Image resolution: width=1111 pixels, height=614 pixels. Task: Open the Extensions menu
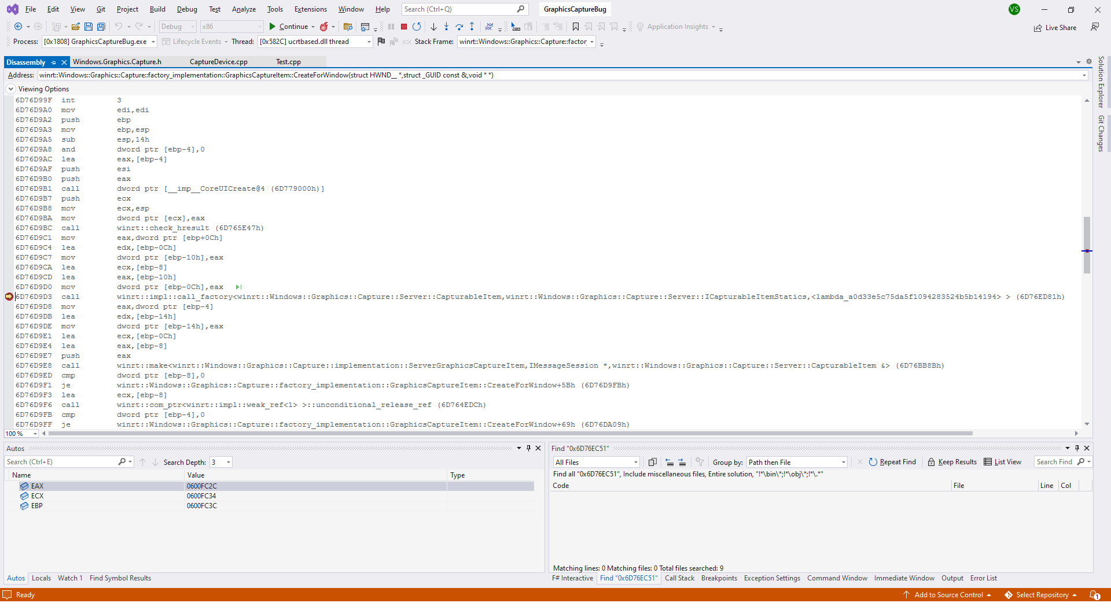click(x=310, y=9)
